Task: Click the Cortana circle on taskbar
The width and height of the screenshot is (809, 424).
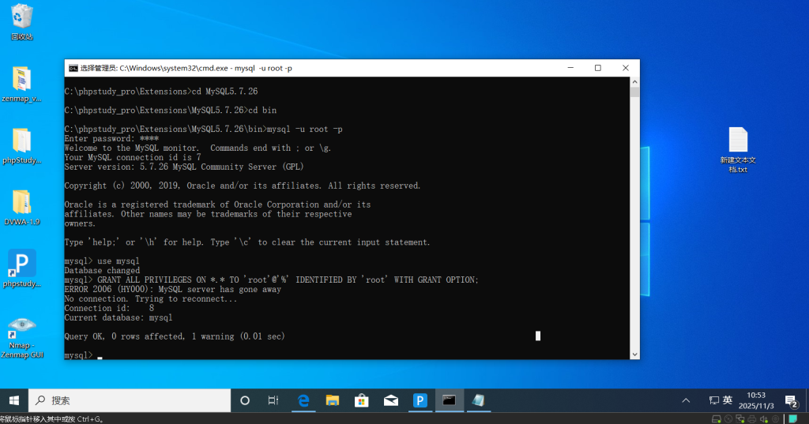Action: click(245, 400)
